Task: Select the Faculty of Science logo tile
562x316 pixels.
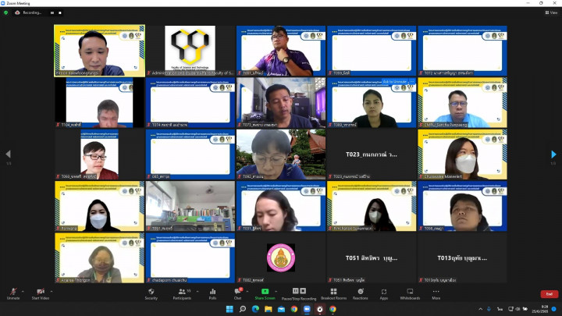Action: click(x=190, y=51)
